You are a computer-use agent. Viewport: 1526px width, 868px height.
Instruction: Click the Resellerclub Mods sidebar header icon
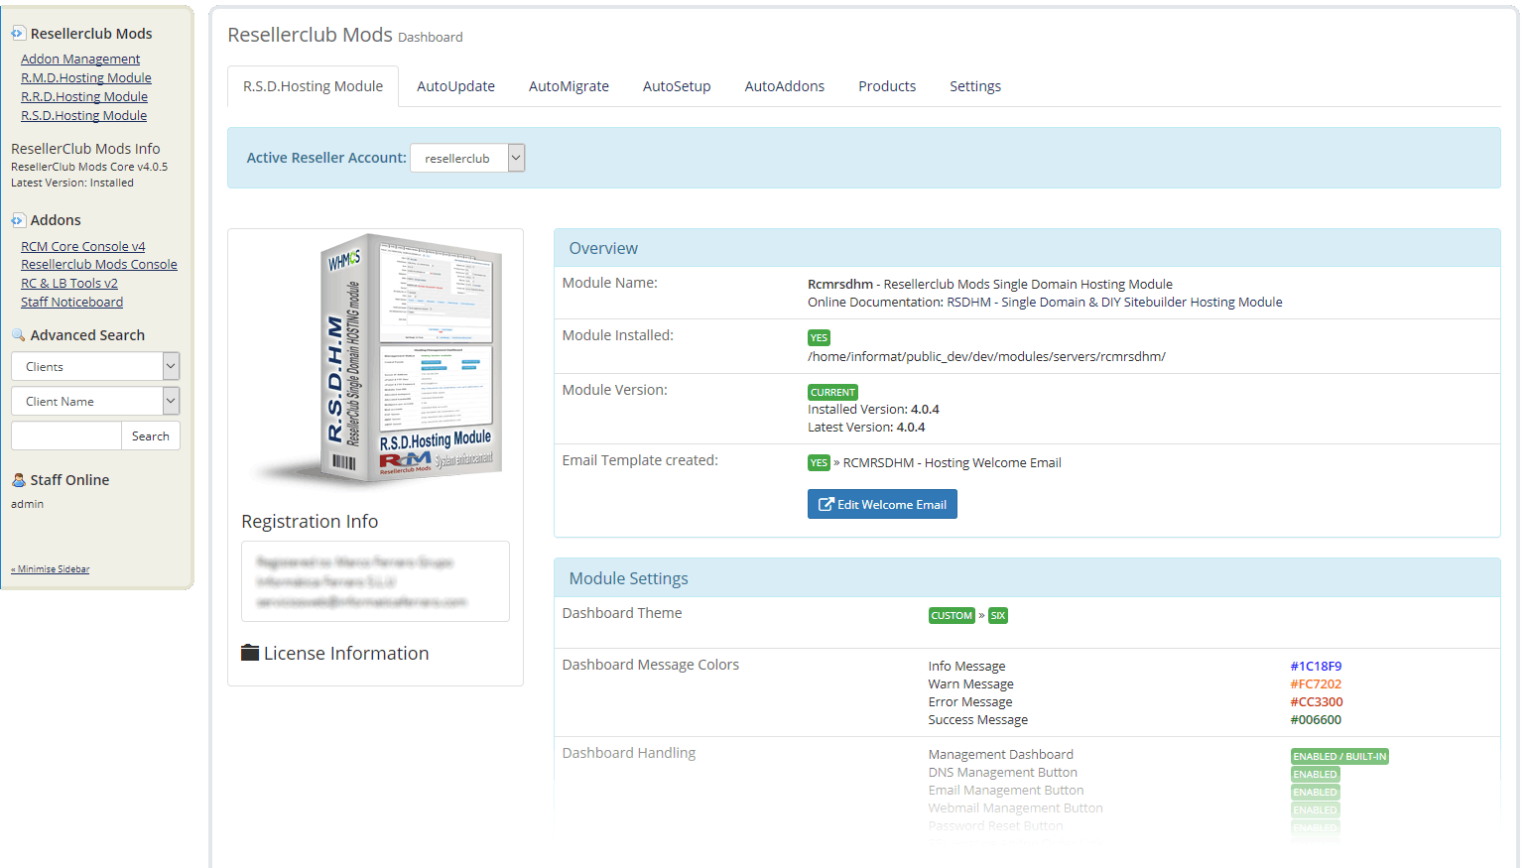(x=18, y=33)
